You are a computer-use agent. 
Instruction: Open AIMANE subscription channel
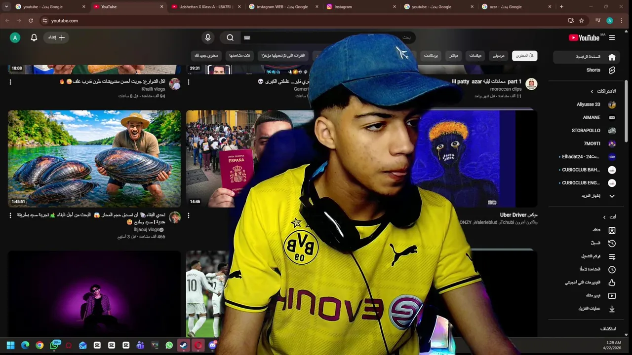point(587,117)
